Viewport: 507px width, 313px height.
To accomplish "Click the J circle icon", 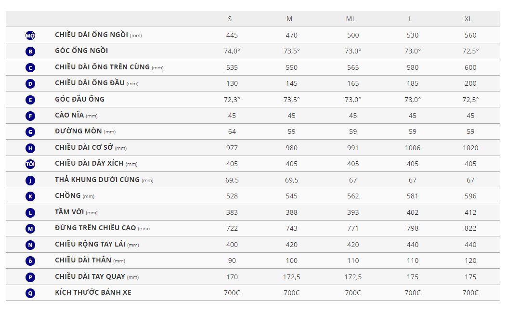I will tap(30, 181).
